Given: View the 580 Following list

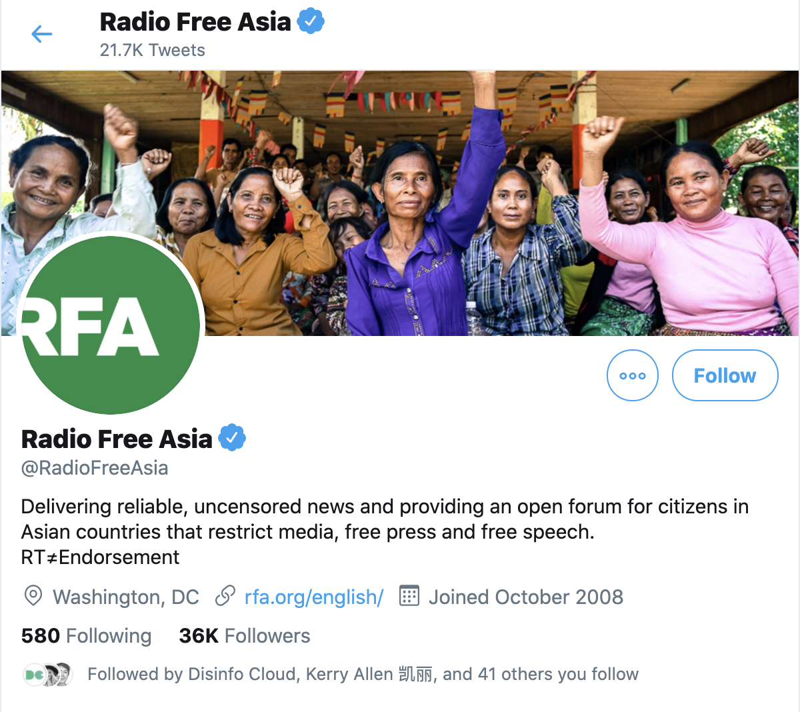Looking at the screenshot, I should click(x=87, y=635).
